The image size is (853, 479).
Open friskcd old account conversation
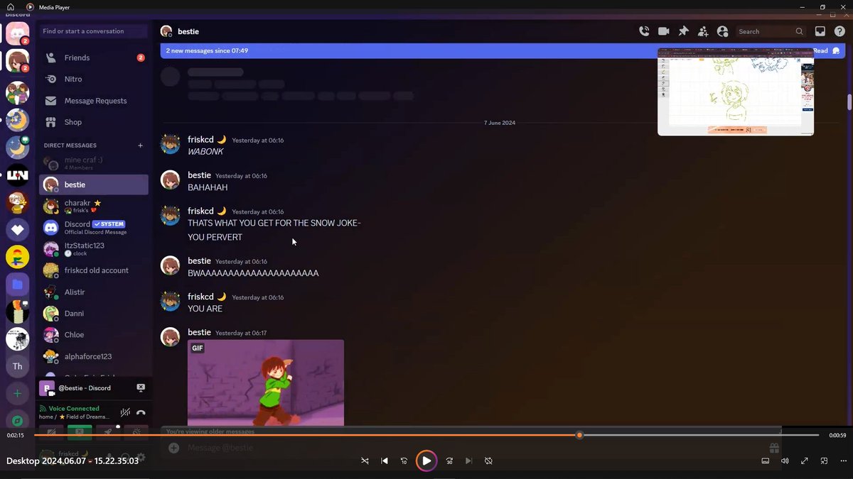(93, 270)
